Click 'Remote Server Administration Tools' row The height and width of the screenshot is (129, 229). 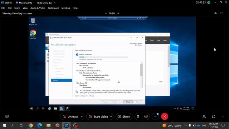[x=88, y=71]
